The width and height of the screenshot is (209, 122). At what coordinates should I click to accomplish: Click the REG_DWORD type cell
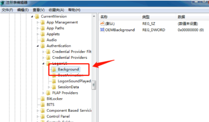coord(154,30)
